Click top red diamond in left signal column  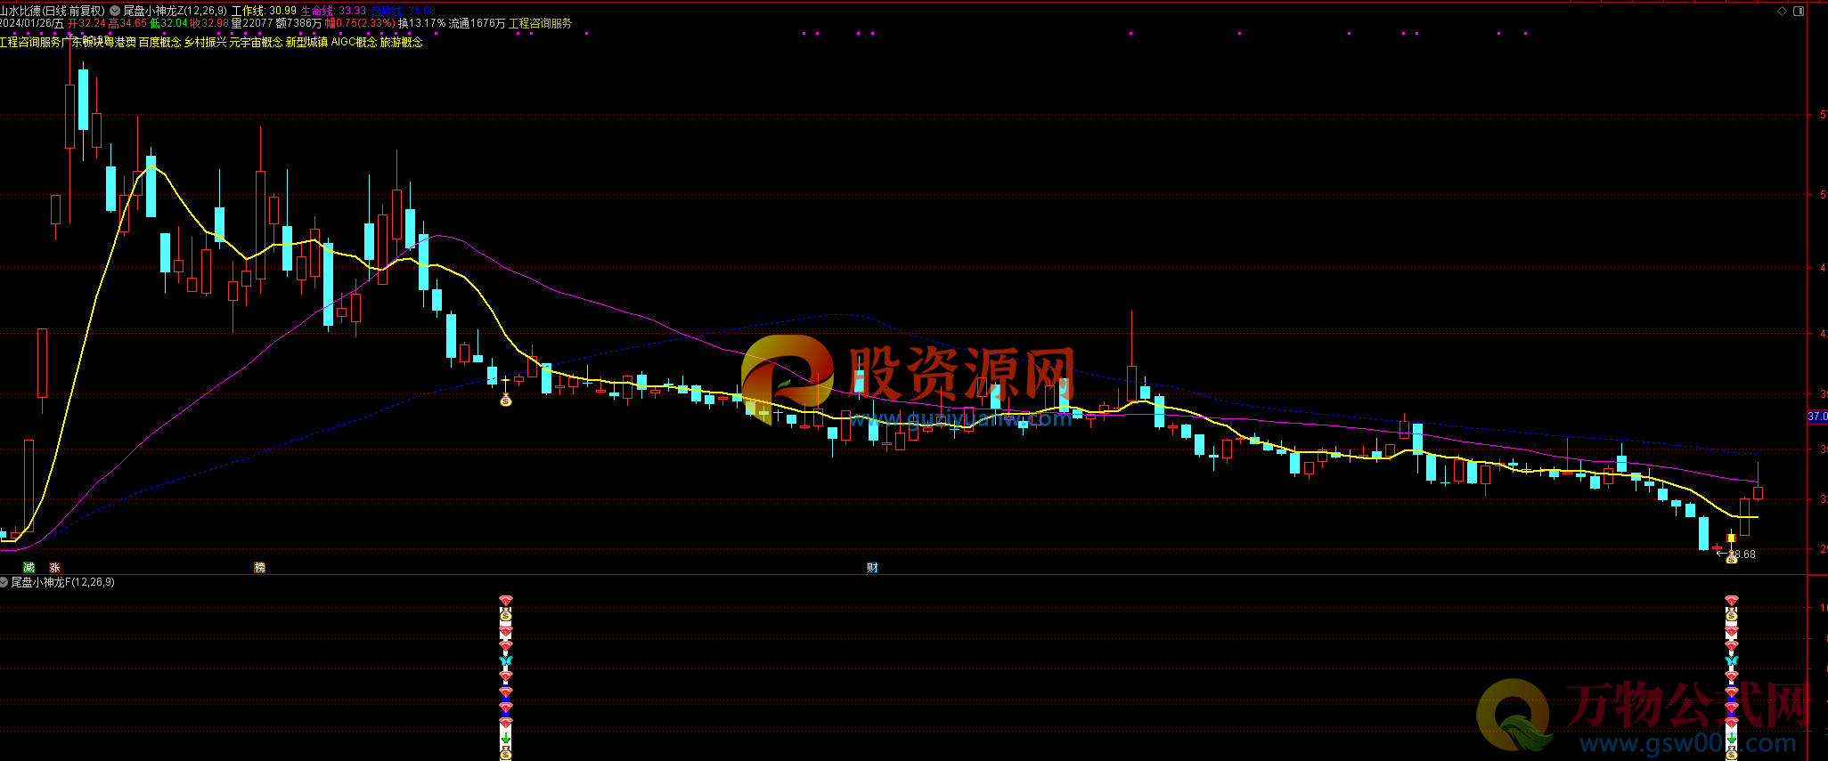(x=506, y=601)
